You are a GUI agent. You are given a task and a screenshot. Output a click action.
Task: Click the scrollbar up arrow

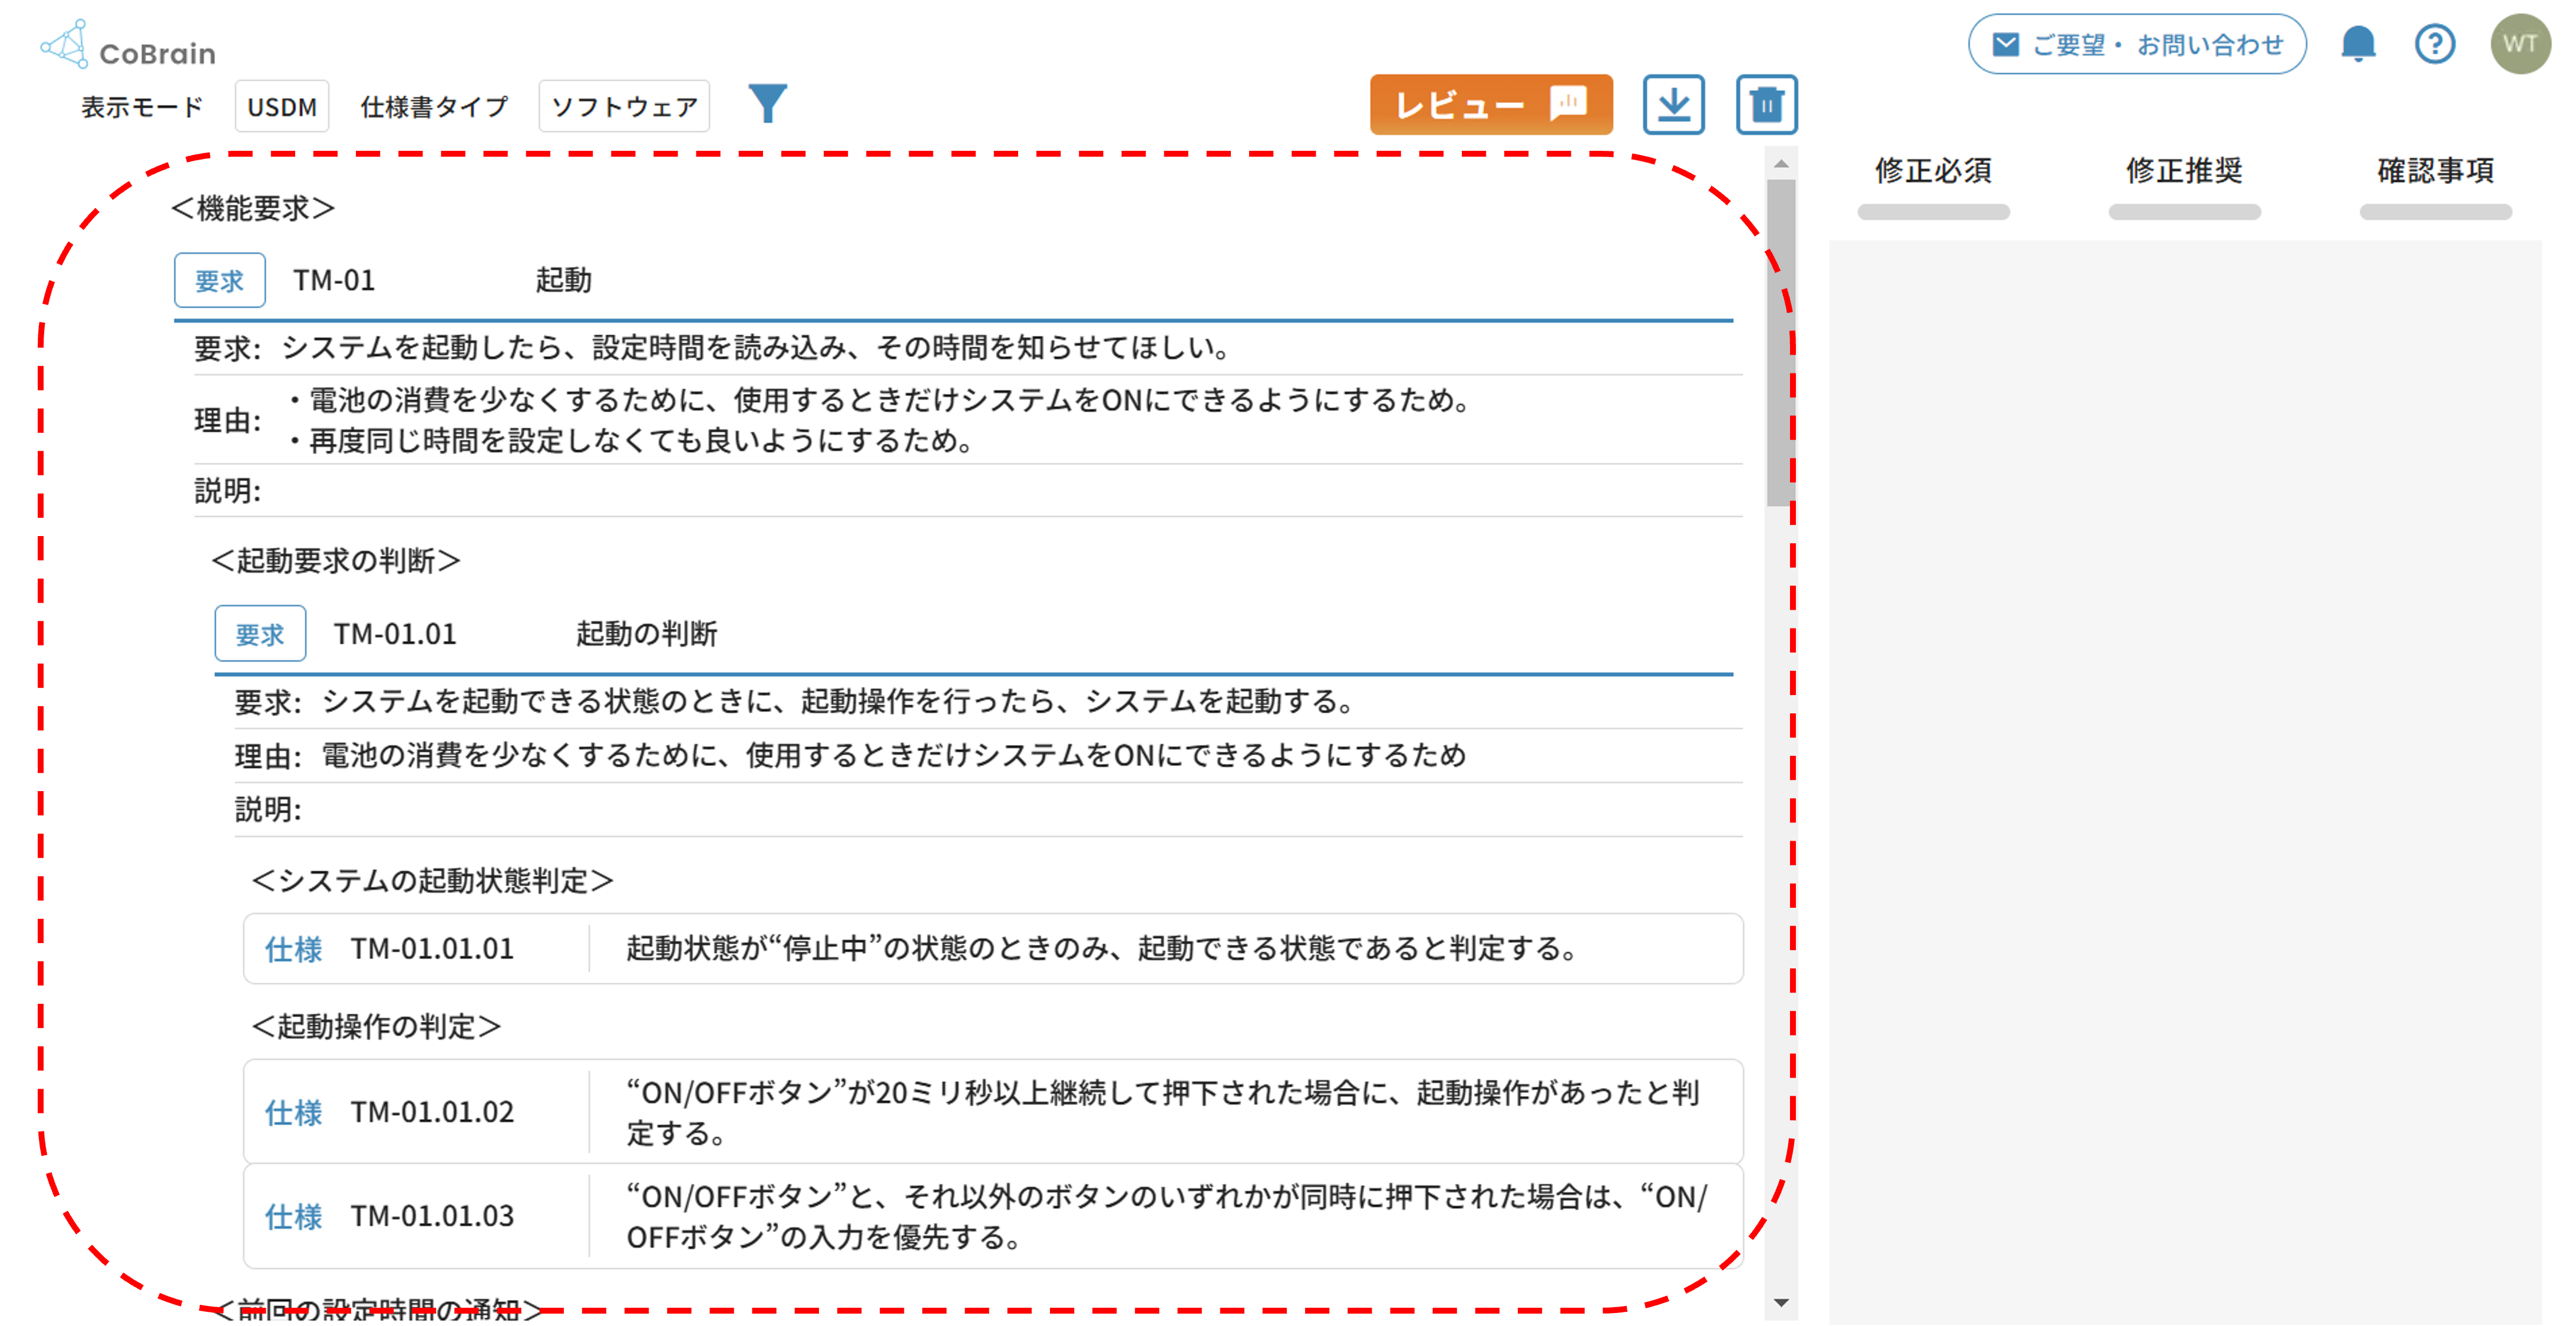click(1781, 163)
